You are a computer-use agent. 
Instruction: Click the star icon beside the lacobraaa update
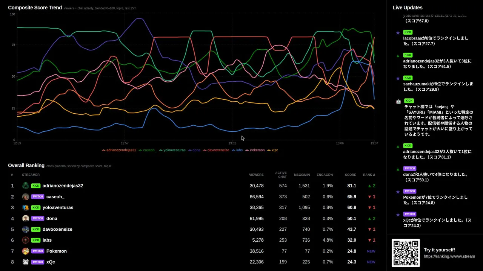pos(398,33)
